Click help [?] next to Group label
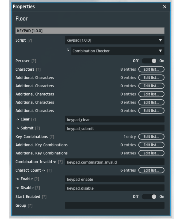 30,206
